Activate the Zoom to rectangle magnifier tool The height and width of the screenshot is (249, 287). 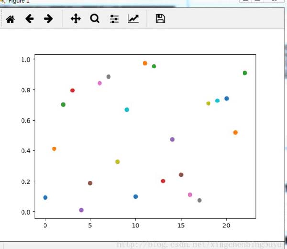[95, 19]
